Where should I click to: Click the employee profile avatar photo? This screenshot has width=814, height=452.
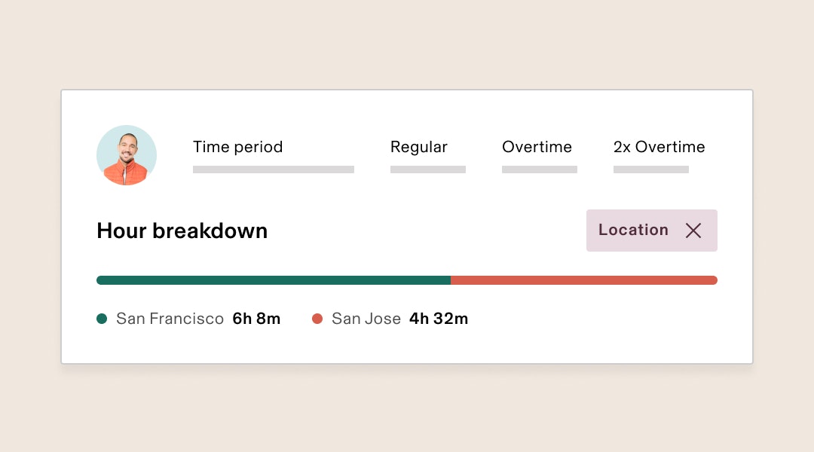[127, 155]
